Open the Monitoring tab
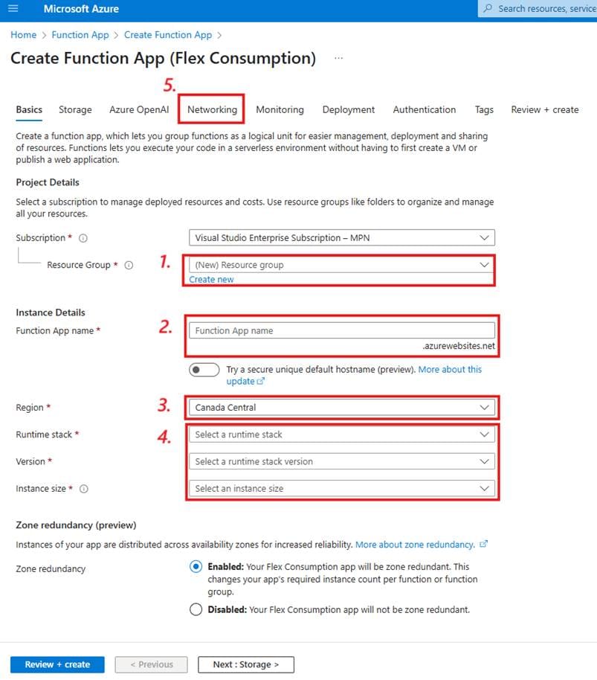The height and width of the screenshot is (680, 597). (x=280, y=109)
